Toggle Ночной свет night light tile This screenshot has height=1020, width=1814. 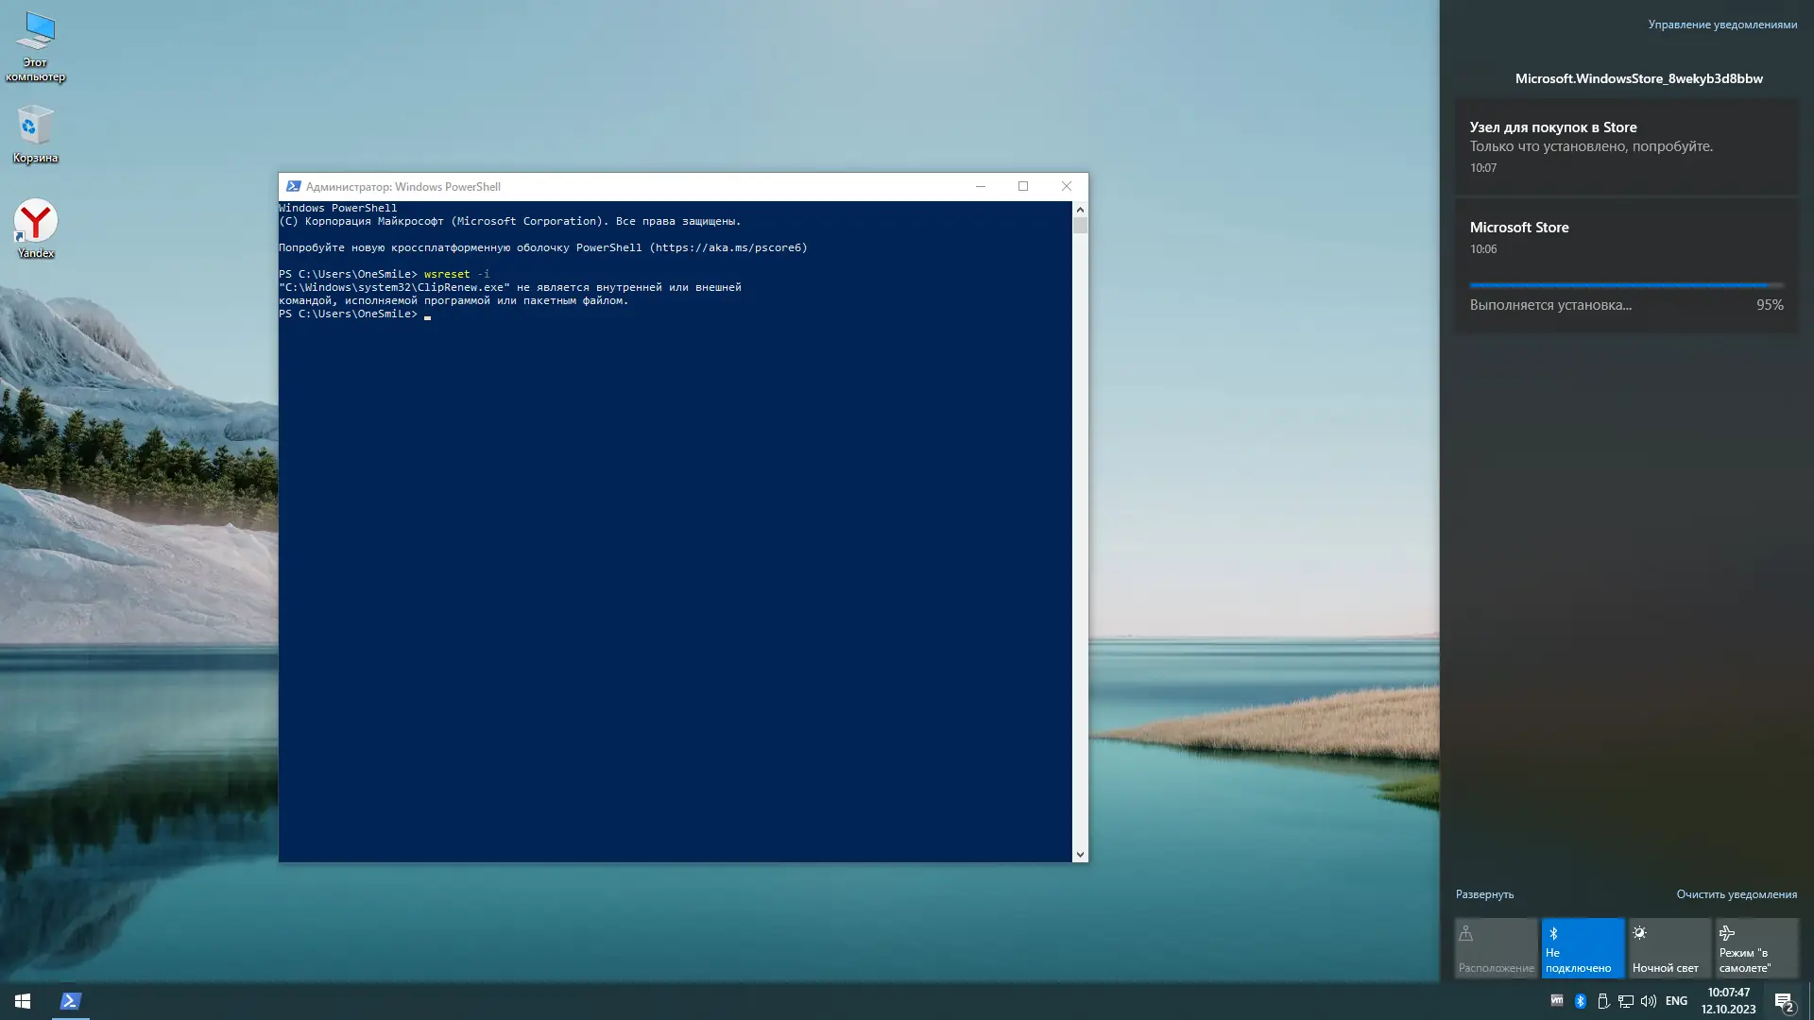tap(1669, 948)
